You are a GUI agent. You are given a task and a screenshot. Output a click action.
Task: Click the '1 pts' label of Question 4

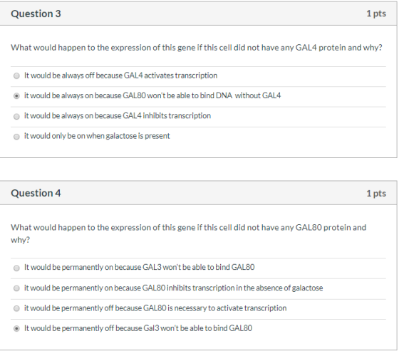tap(376, 194)
